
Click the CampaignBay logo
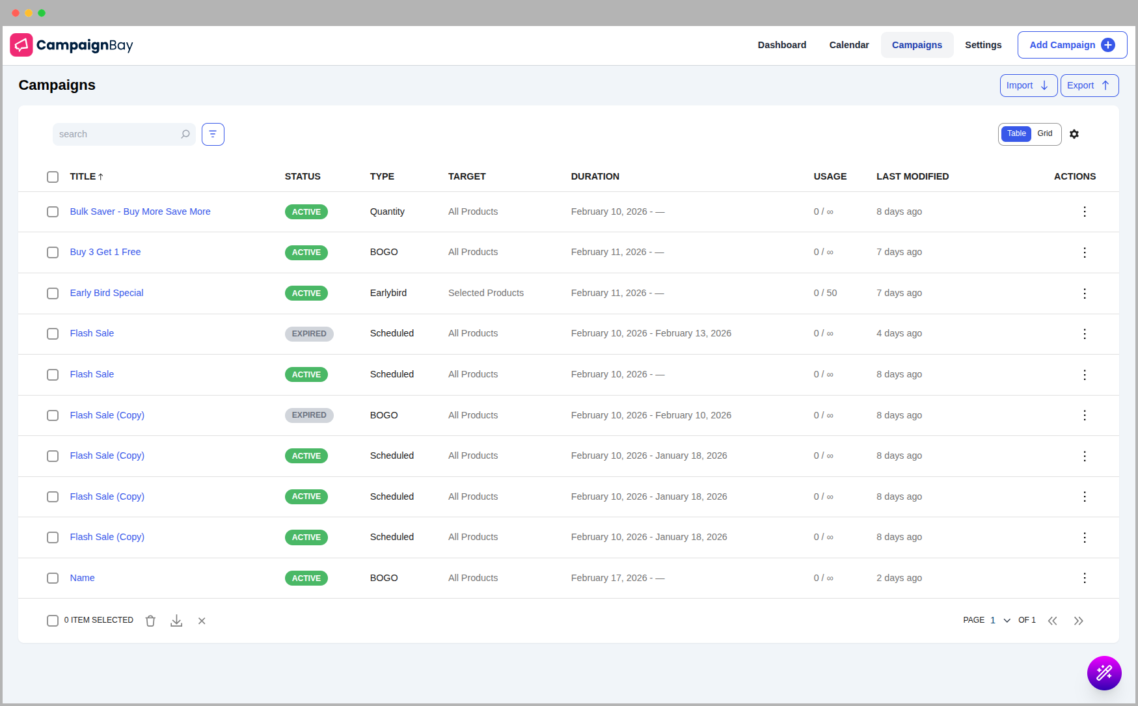pos(72,45)
